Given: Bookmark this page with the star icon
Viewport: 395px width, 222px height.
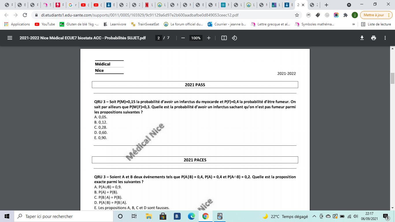Looking at the screenshot, I should pyautogui.click(x=297, y=15).
